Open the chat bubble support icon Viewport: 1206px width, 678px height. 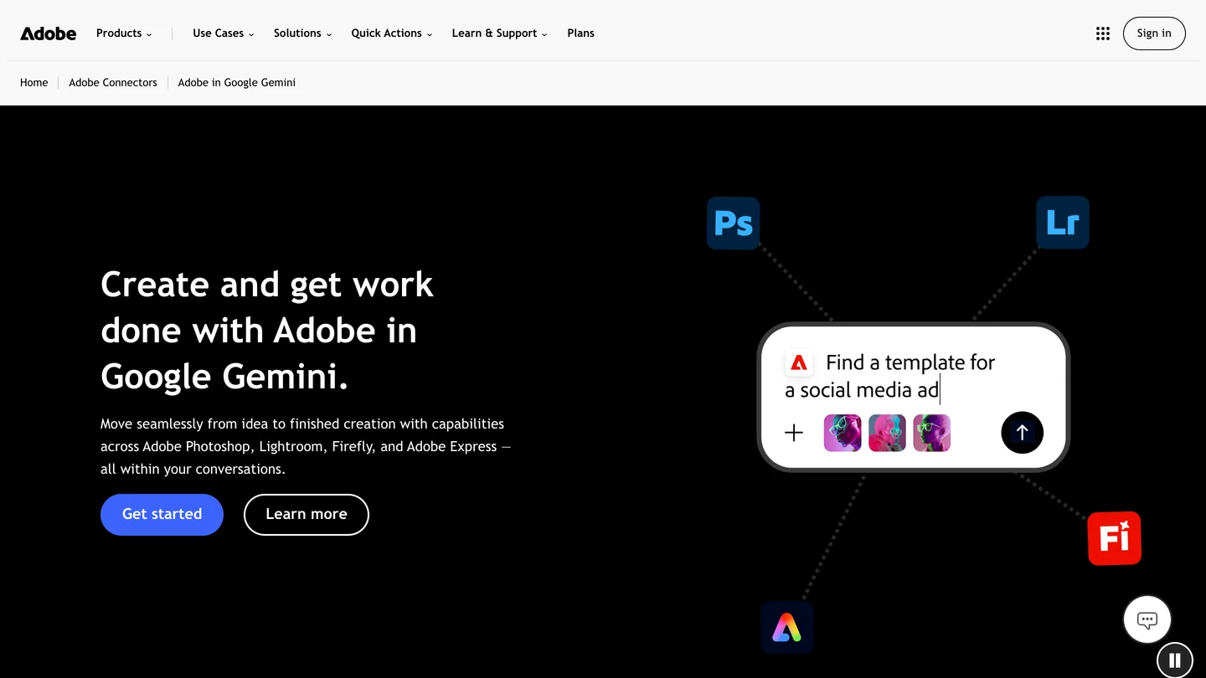pyautogui.click(x=1147, y=619)
